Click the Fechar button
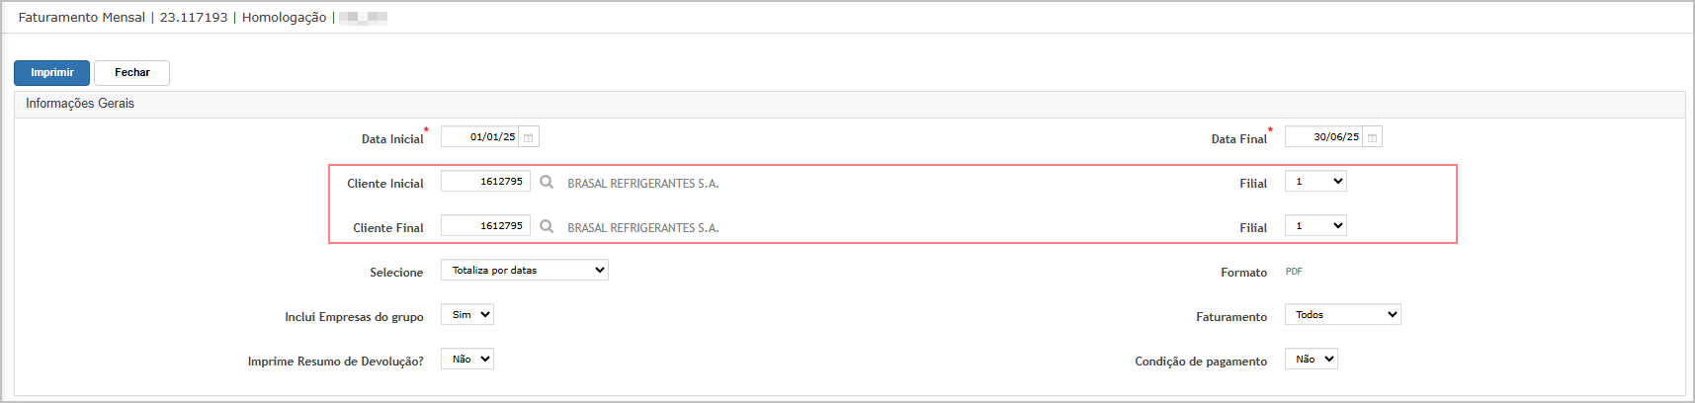 pyautogui.click(x=131, y=73)
